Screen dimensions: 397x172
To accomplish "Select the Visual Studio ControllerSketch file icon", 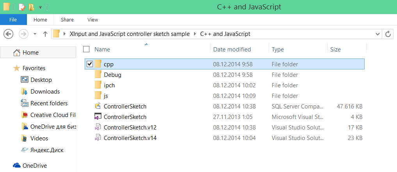I will (98, 117).
